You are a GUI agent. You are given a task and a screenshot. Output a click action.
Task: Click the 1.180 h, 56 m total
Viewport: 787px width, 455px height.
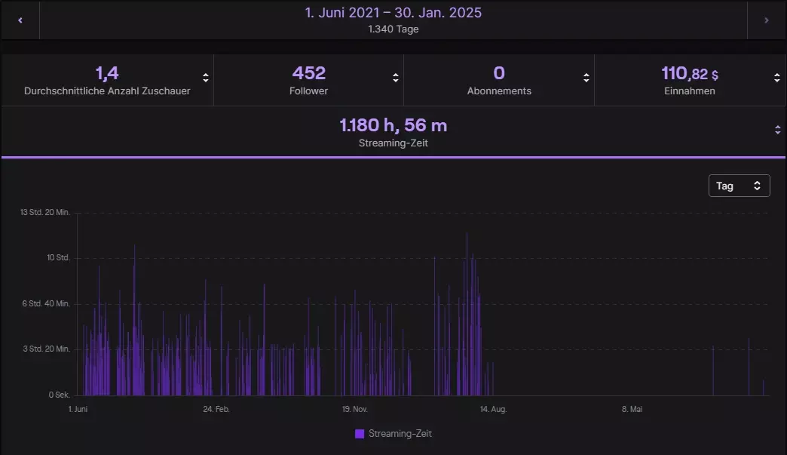pyautogui.click(x=393, y=125)
